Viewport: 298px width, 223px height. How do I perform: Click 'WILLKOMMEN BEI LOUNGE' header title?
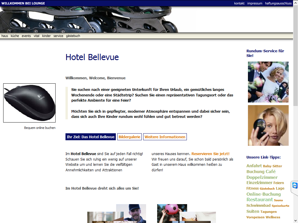23,3
